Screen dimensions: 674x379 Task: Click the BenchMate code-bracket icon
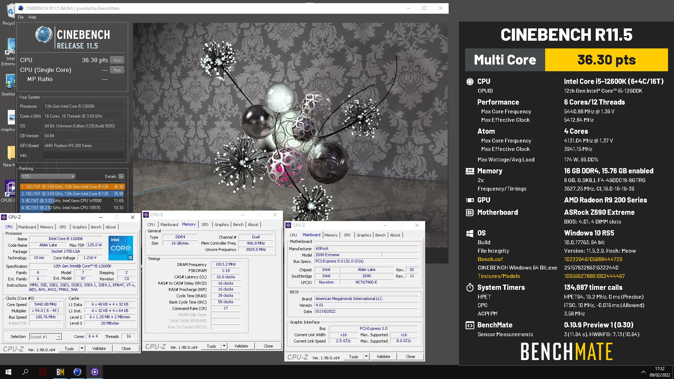tap(470, 325)
